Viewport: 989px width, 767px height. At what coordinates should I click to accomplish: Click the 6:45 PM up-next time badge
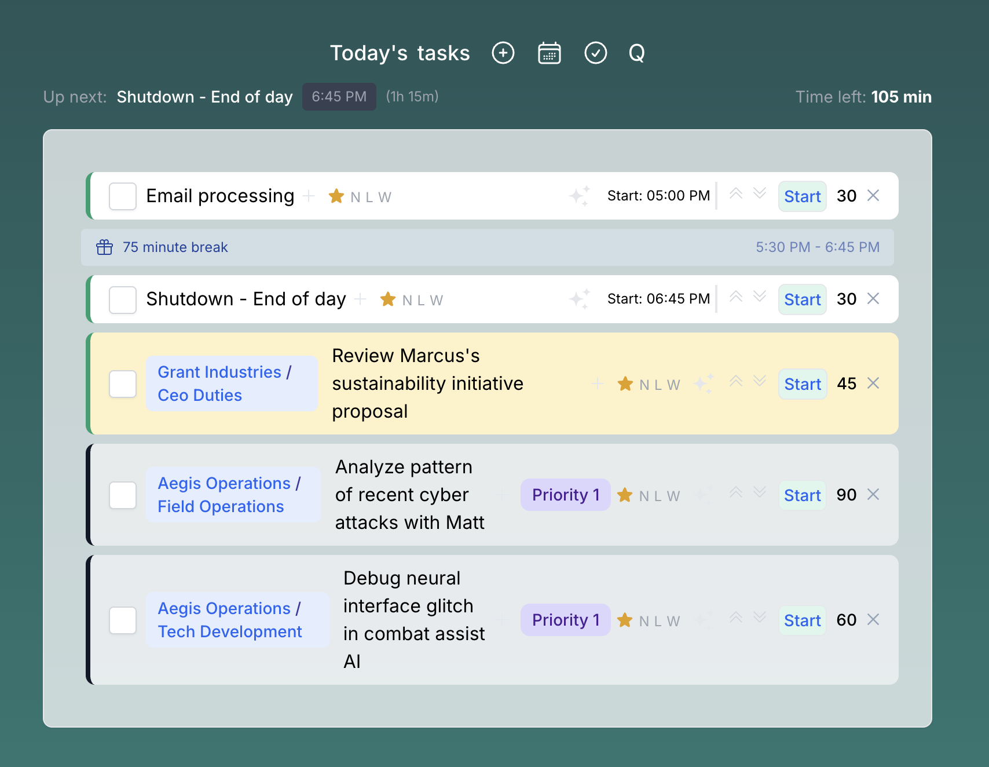(x=339, y=97)
